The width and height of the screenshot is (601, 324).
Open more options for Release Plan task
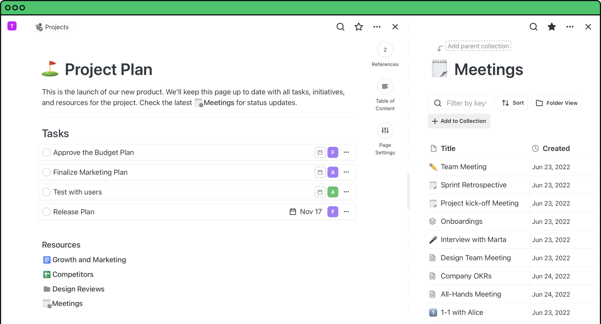point(346,212)
